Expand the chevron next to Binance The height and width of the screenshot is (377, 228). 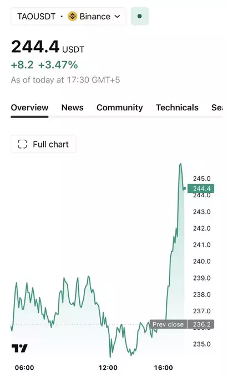(117, 16)
